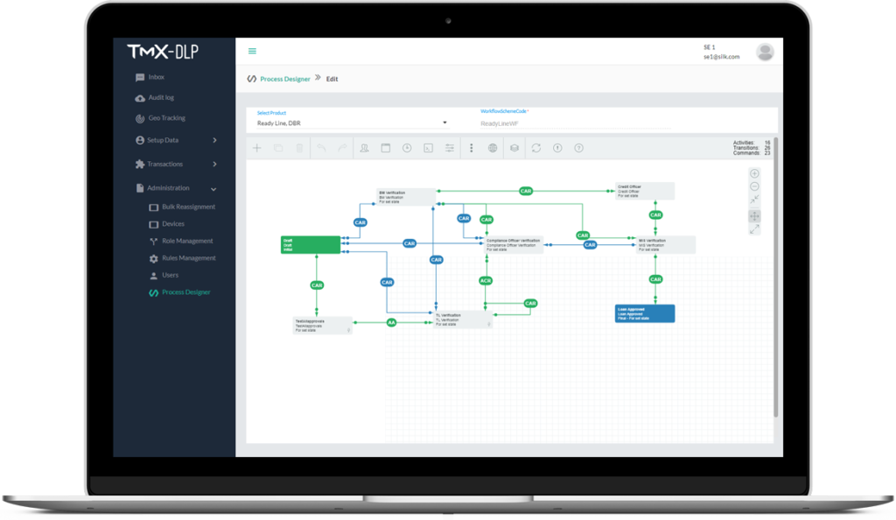Click the user profile avatar
The width and height of the screenshot is (896, 520).
pyautogui.click(x=765, y=52)
